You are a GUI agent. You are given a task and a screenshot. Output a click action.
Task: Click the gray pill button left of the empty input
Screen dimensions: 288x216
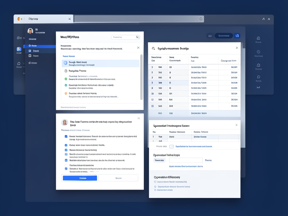pos(159,160)
